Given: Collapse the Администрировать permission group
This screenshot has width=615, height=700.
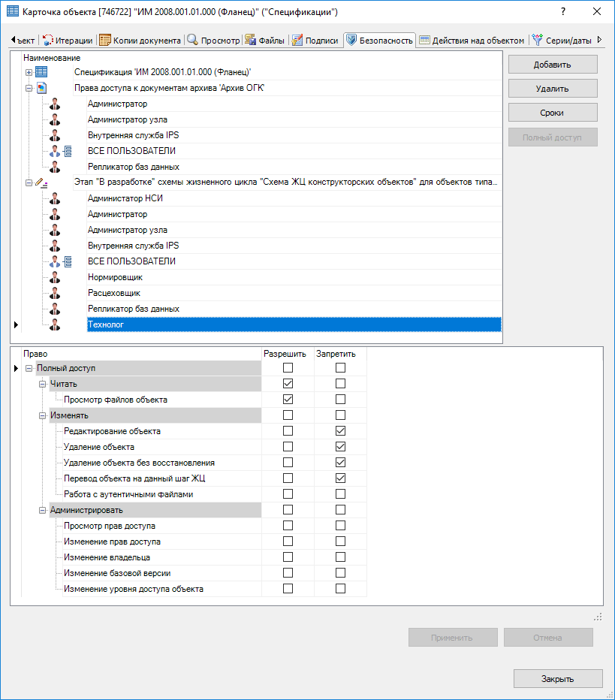Looking at the screenshot, I should point(43,510).
